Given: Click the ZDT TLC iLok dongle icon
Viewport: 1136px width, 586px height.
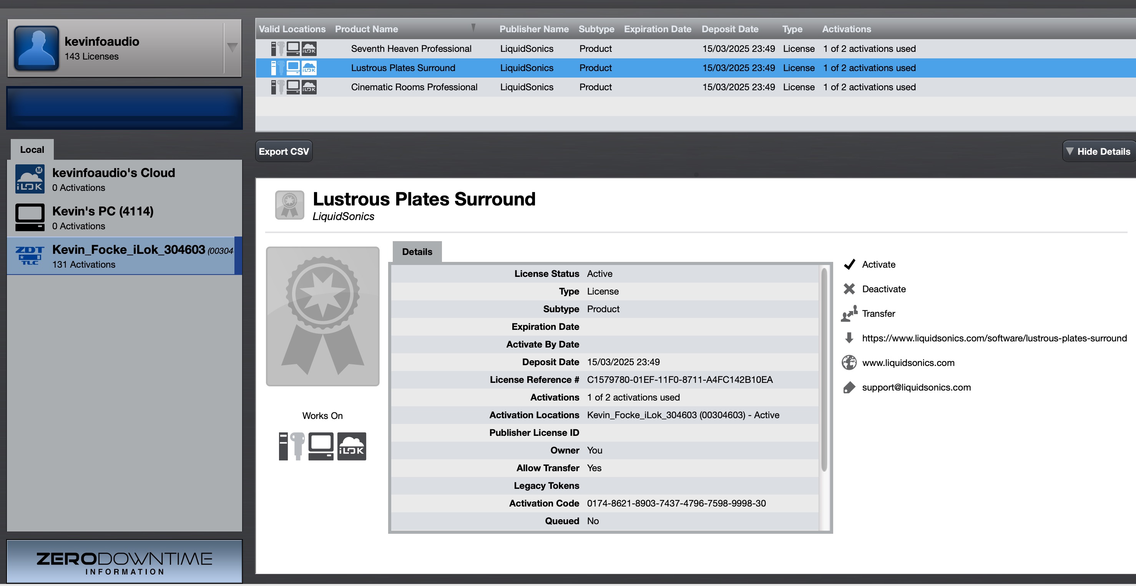Looking at the screenshot, I should (30, 255).
